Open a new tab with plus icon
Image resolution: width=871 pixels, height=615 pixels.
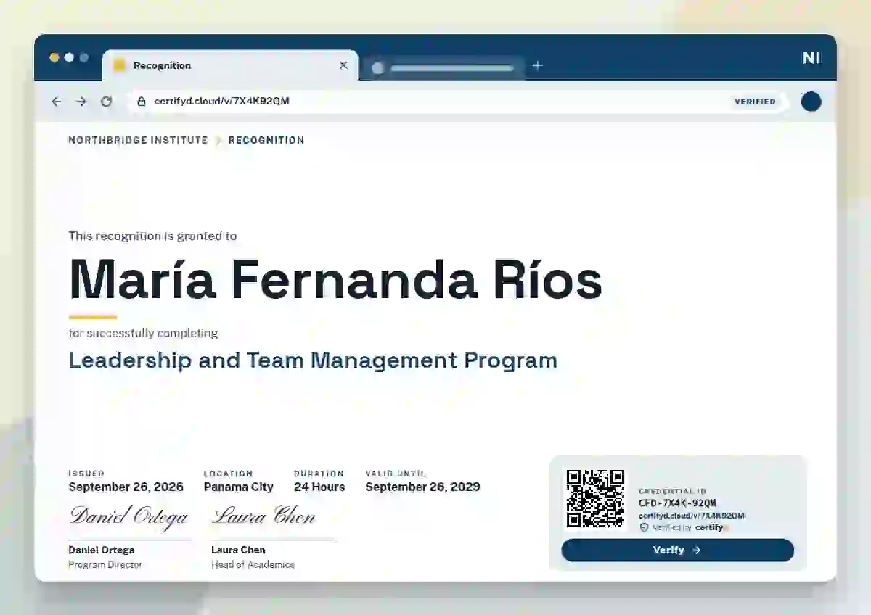pos(537,65)
